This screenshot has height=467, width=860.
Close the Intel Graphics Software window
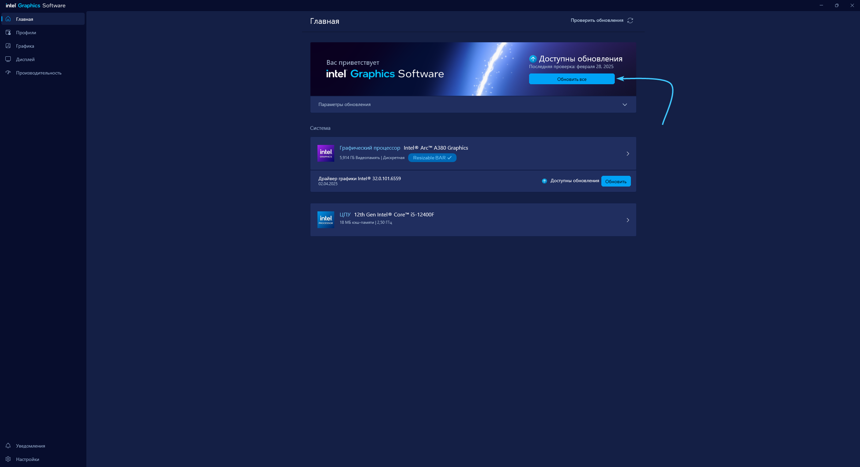coord(852,5)
